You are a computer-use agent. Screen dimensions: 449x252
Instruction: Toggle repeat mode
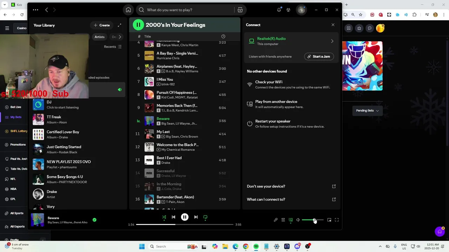click(x=205, y=217)
